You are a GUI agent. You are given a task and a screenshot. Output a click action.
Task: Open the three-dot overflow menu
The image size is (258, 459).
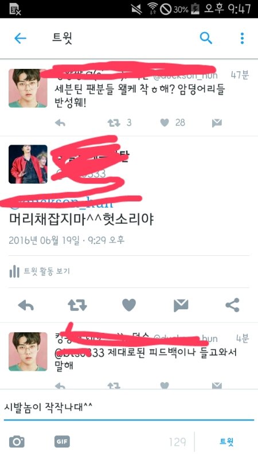pos(242,38)
